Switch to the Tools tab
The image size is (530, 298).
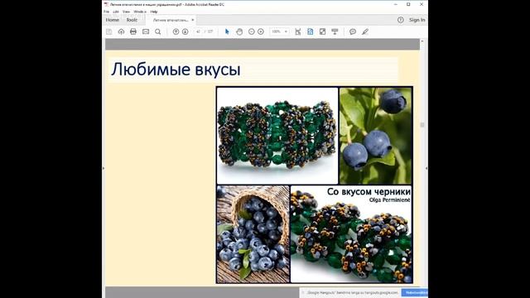coord(132,20)
